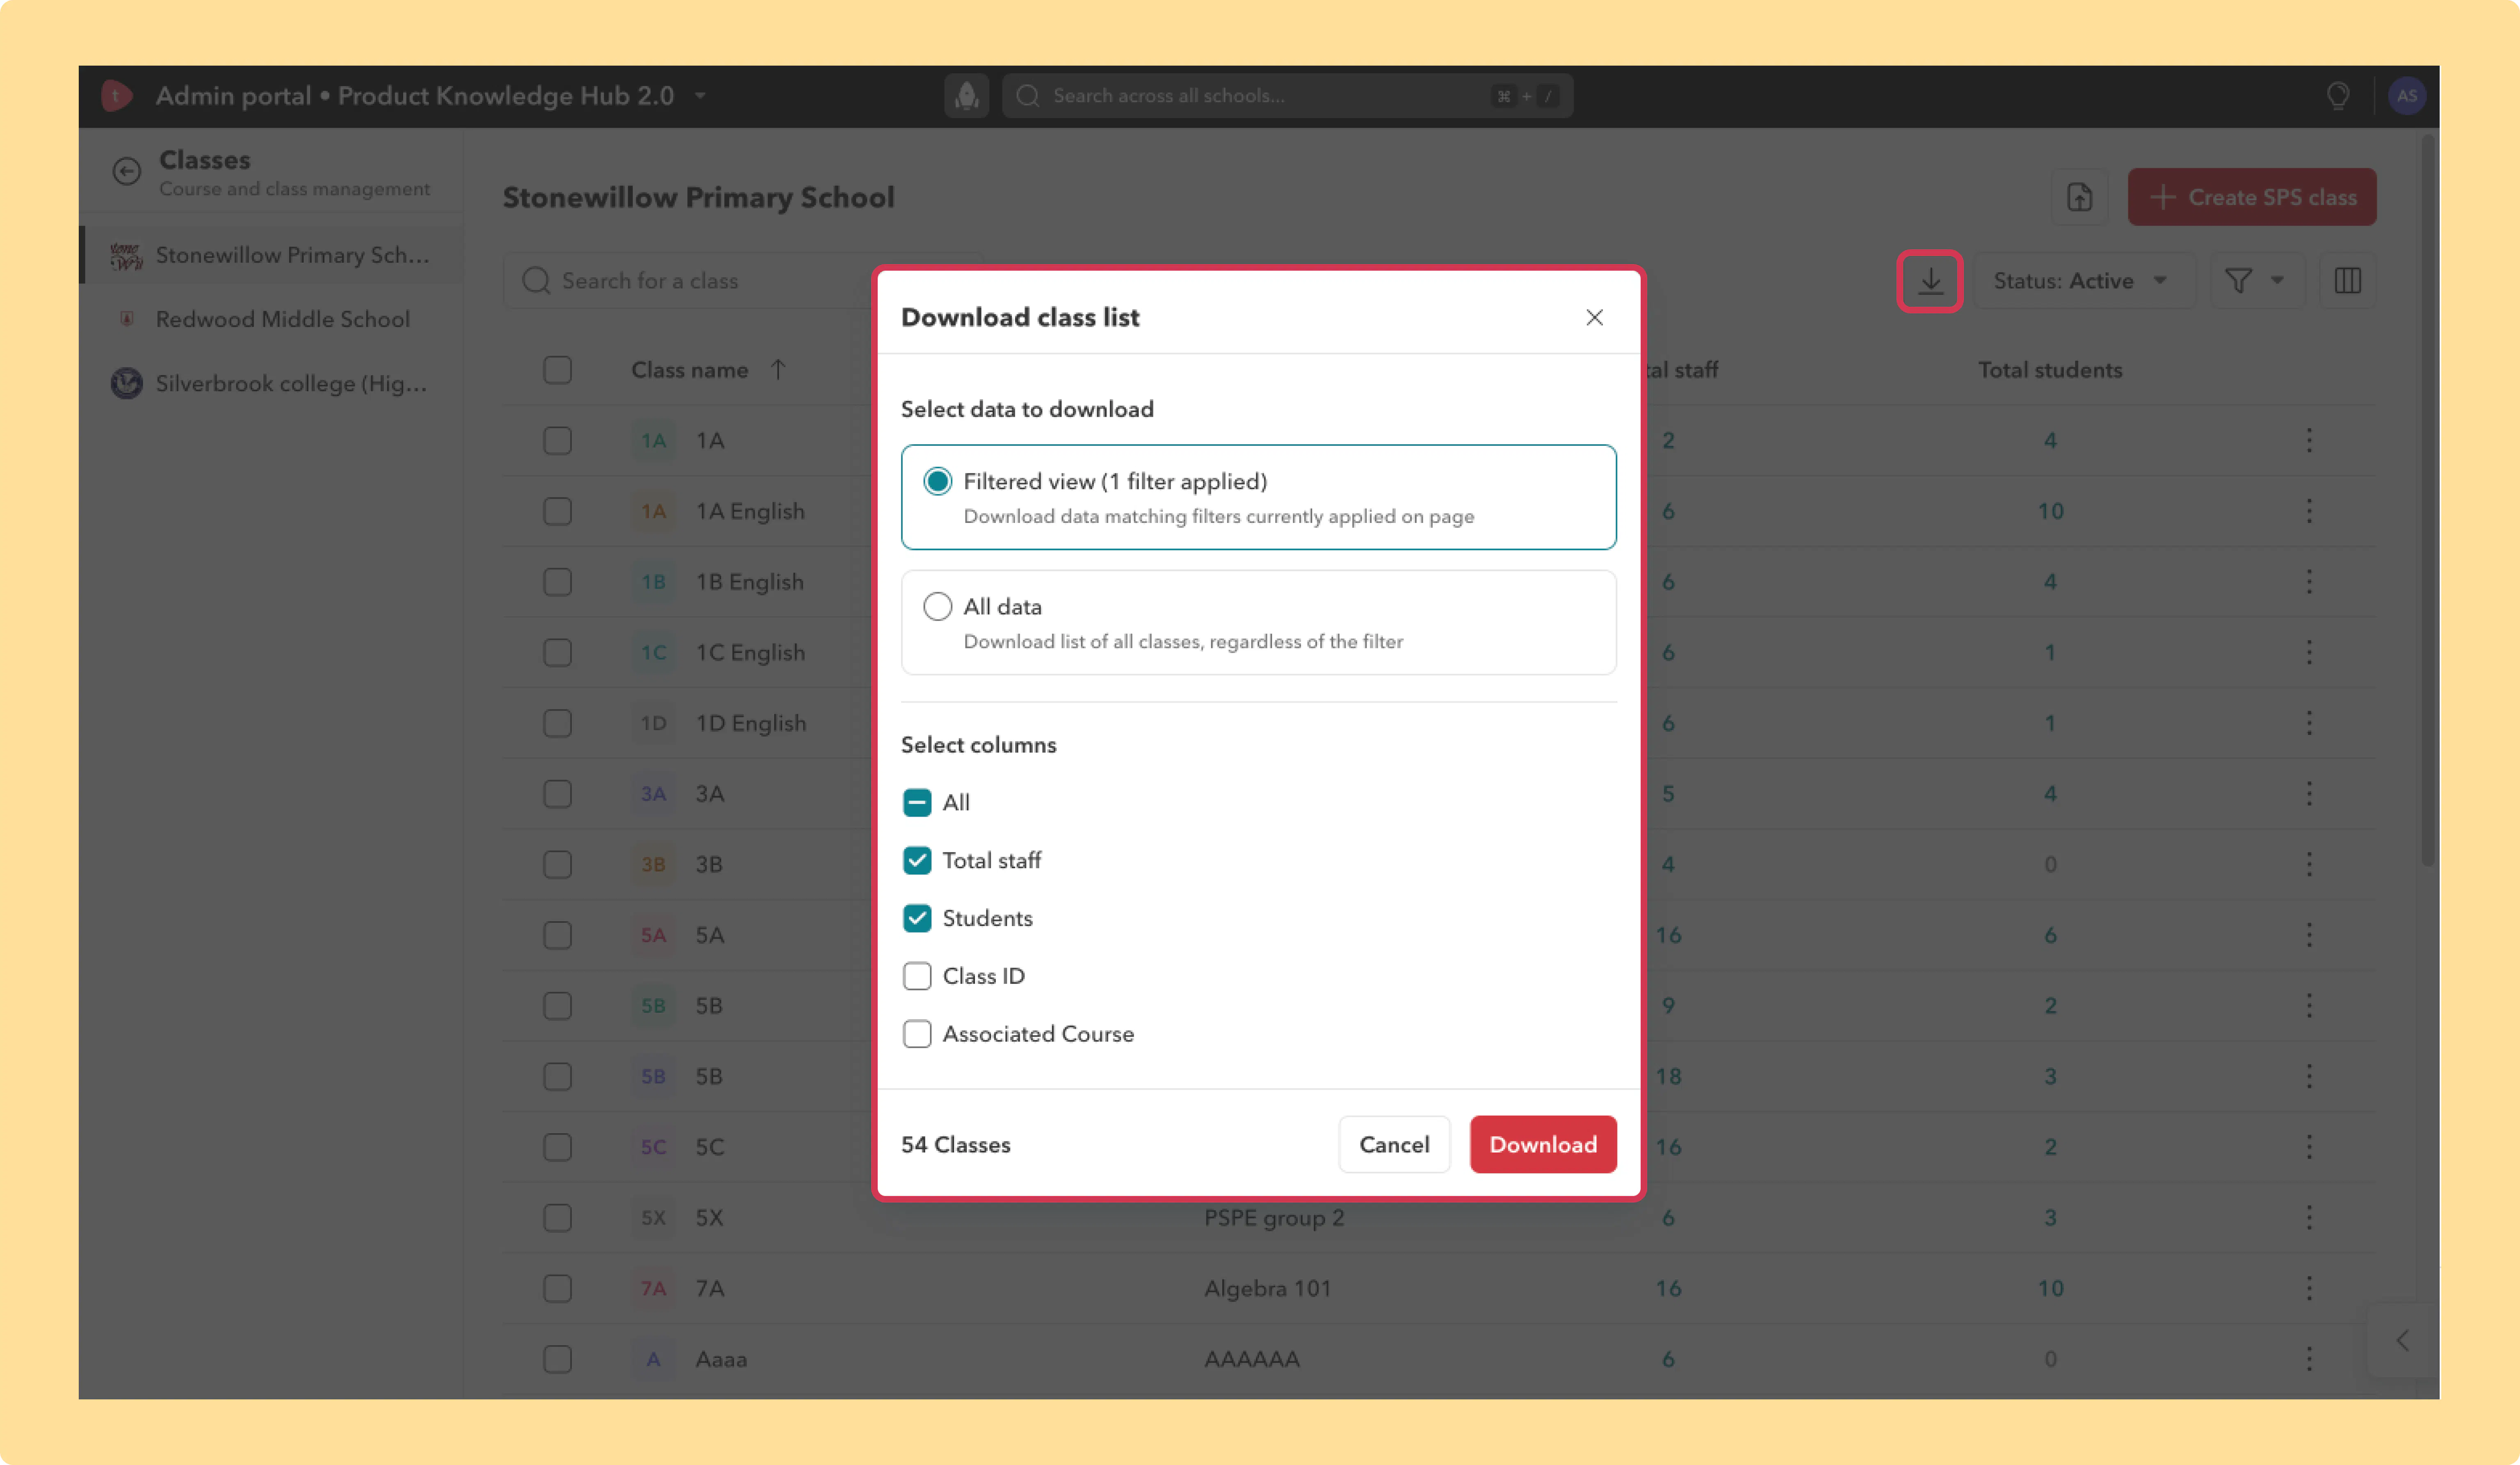Open the more options menu for 3B
The image size is (2520, 1465).
tap(2309, 865)
